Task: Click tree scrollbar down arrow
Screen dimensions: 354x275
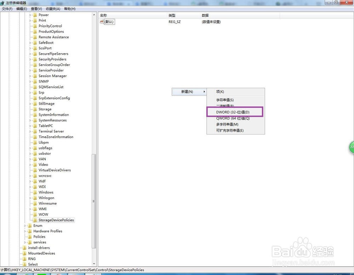Action: point(94,264)
